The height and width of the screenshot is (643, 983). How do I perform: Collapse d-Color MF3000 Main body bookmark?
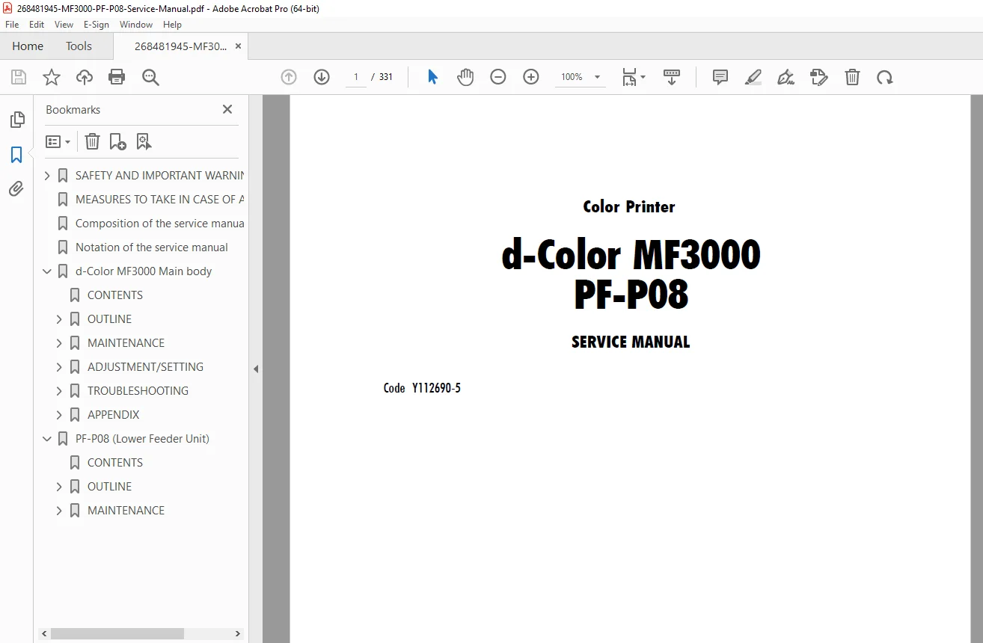tap(48, 271)
